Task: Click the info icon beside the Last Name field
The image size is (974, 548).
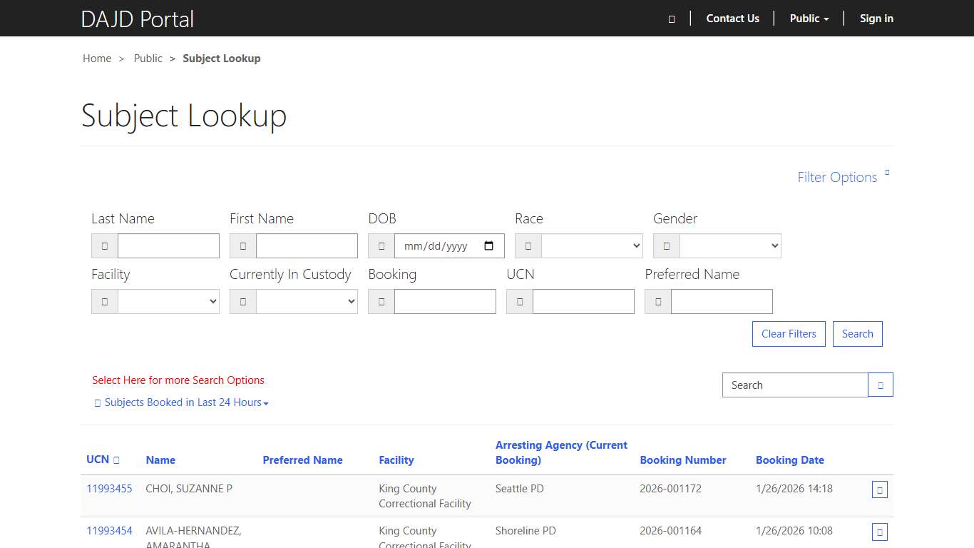Action: click(104, 245)
